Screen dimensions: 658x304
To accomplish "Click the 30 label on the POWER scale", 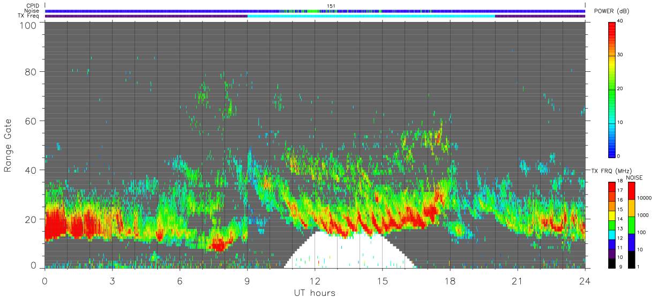I will (621, 55).
